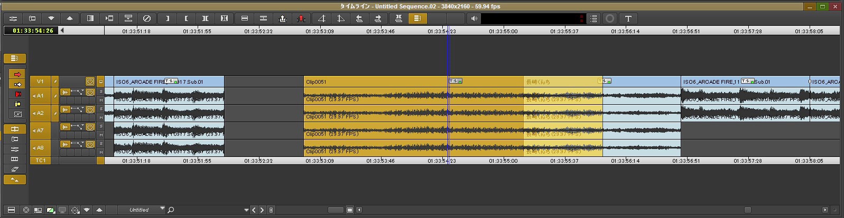
Task: Click the Mark Out bracket button
Action: point(186,18)
